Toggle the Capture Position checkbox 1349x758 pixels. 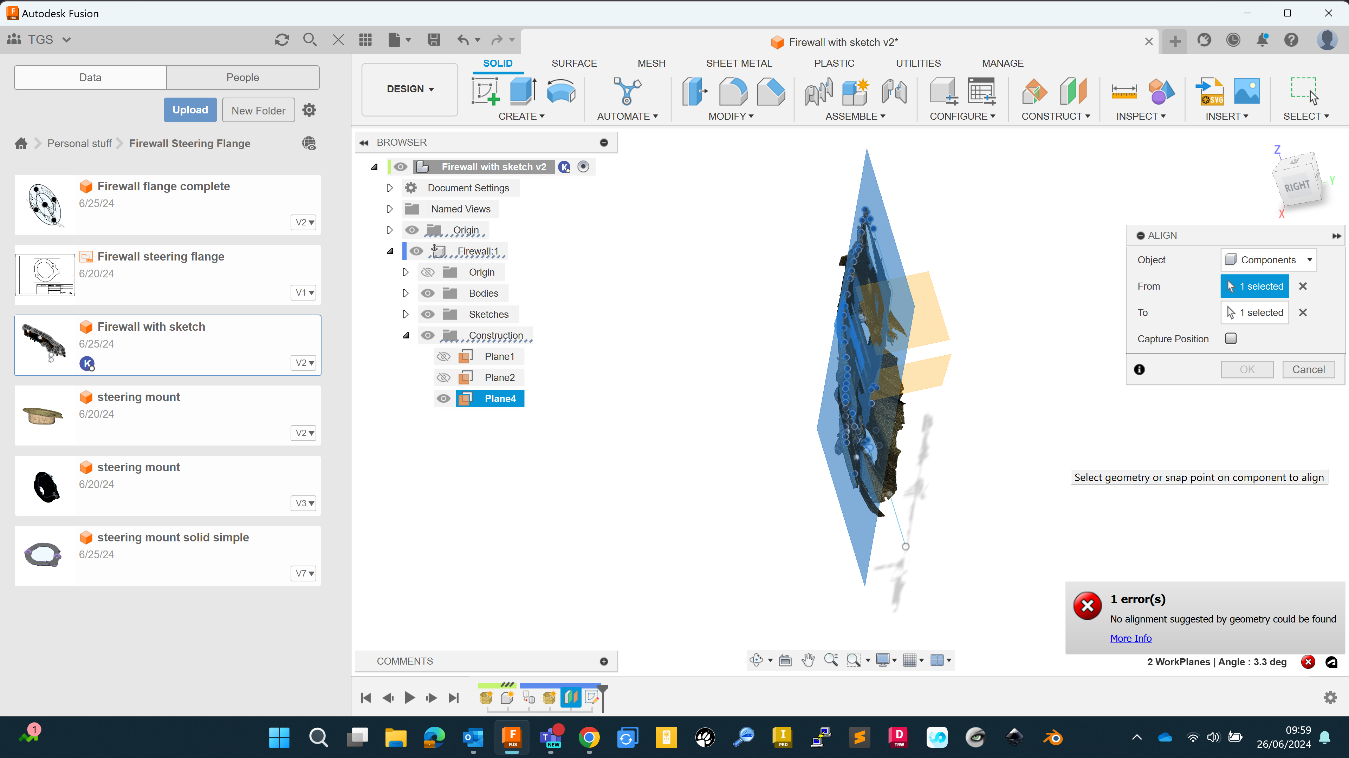tap(1231, 338)
